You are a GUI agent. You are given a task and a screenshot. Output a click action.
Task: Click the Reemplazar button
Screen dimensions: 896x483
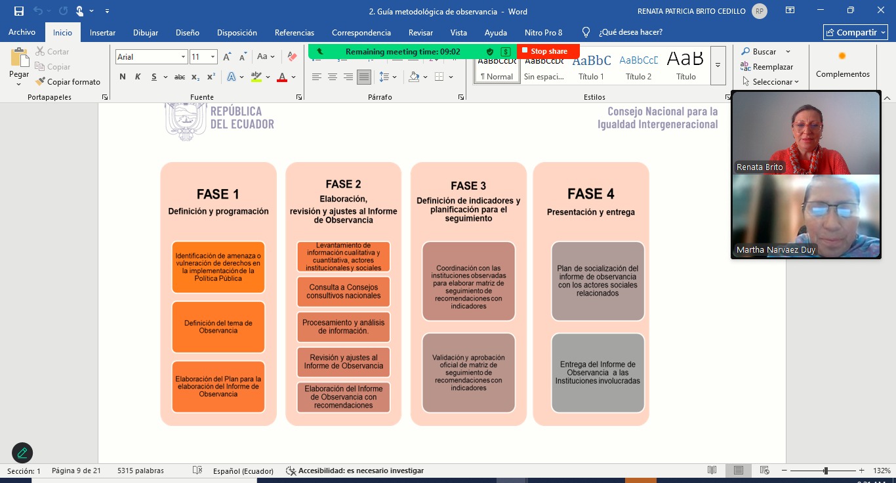(767, 66)
